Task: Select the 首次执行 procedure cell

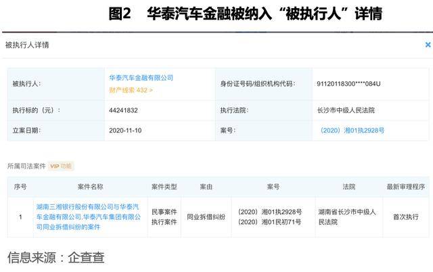Action: (406, 217)
